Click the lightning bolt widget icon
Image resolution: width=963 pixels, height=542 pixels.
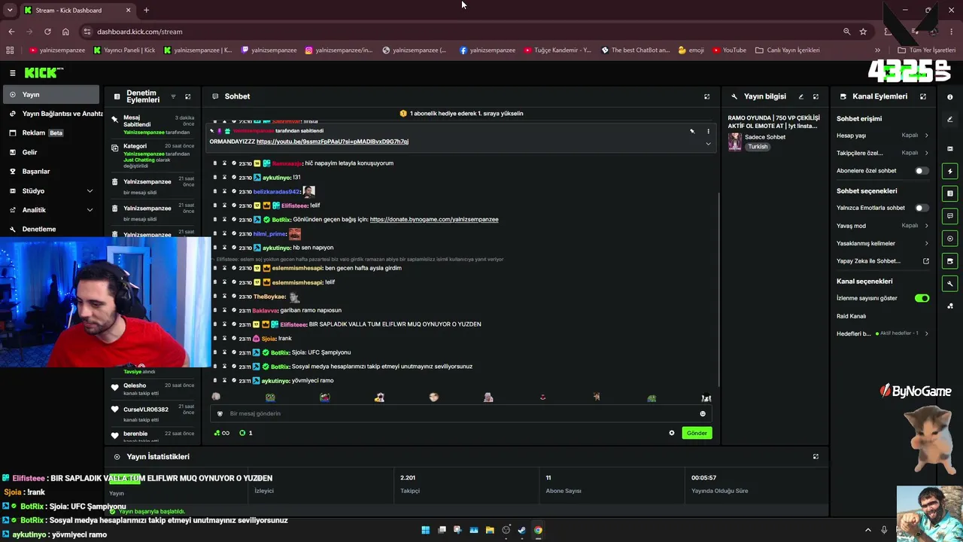[950, 171]
